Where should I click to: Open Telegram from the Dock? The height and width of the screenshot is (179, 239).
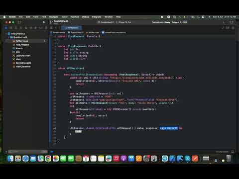point(165,159)
